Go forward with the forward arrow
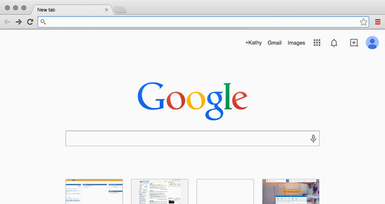Screen dimensions: 385x204 click(19, 22)
